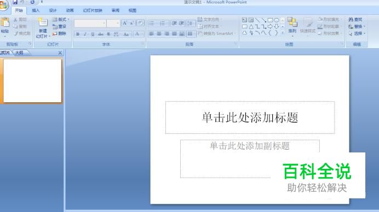Click the Increase Font Size icon

pyautogui.click(x=125, y=23)
